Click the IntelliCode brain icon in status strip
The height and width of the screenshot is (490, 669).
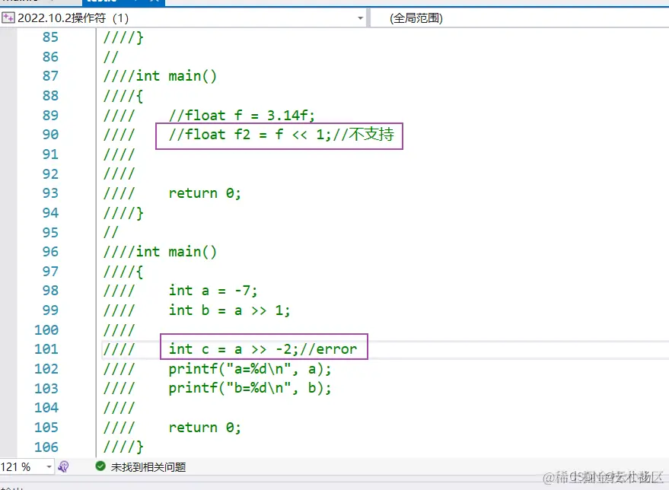click(63, 467)
